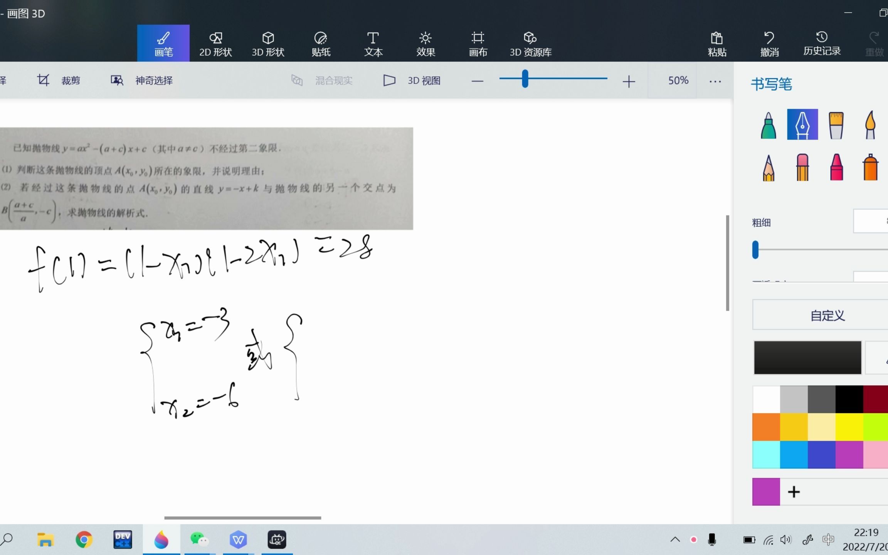This screenshot has height=555, width=888.
Task: Open the 50% zoom value control
Action: pyautogui.click(x=678, y=80)
